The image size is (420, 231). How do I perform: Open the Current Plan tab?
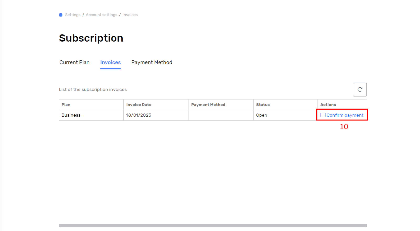tap(75, 62)
